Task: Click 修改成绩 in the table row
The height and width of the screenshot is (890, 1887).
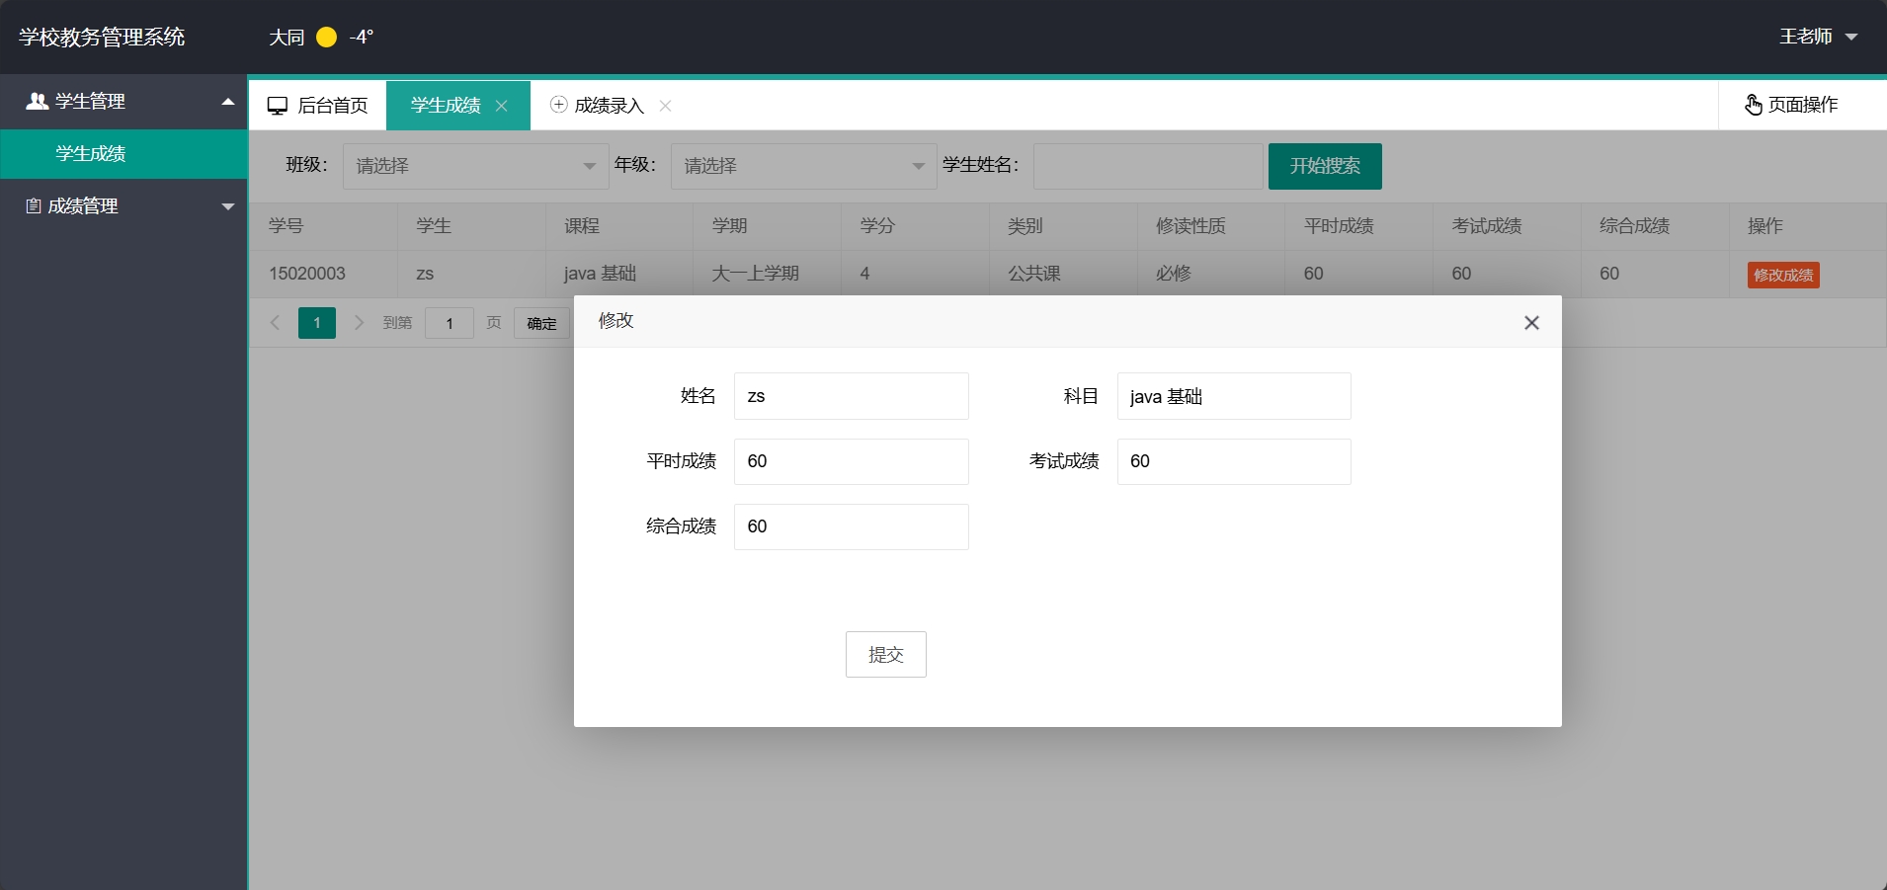Action: tap(1781, 275)
